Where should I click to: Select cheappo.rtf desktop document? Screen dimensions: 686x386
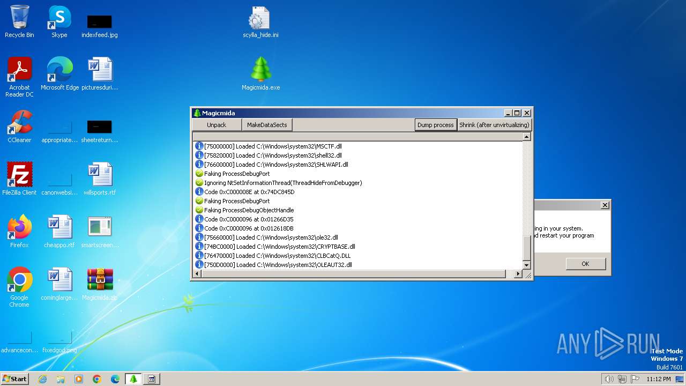[59, 232]
